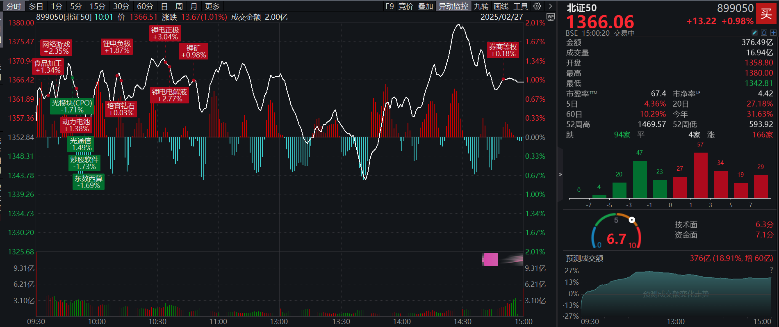Viewport: 779px width, 327px height.
Task: Switch to 分时 intraday tab
Action: [14, 6]
